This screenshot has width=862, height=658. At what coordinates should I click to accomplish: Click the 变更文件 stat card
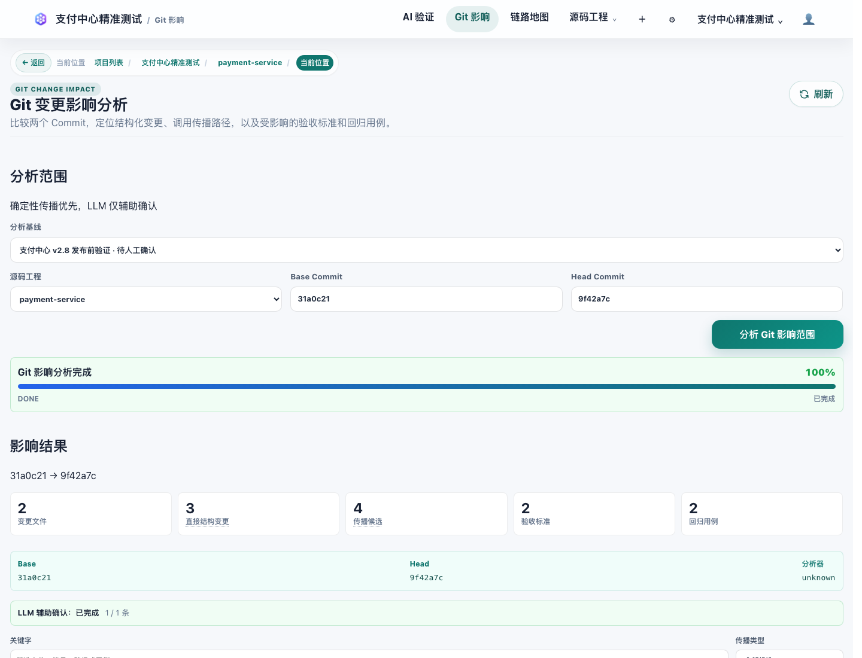(x=91, y=514)
